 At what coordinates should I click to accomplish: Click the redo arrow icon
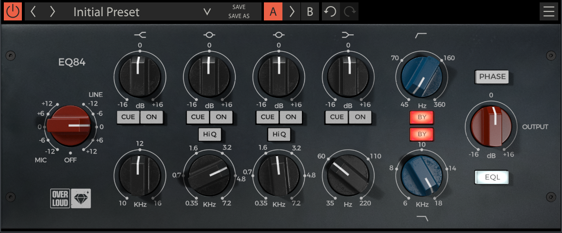click(350, 12)
